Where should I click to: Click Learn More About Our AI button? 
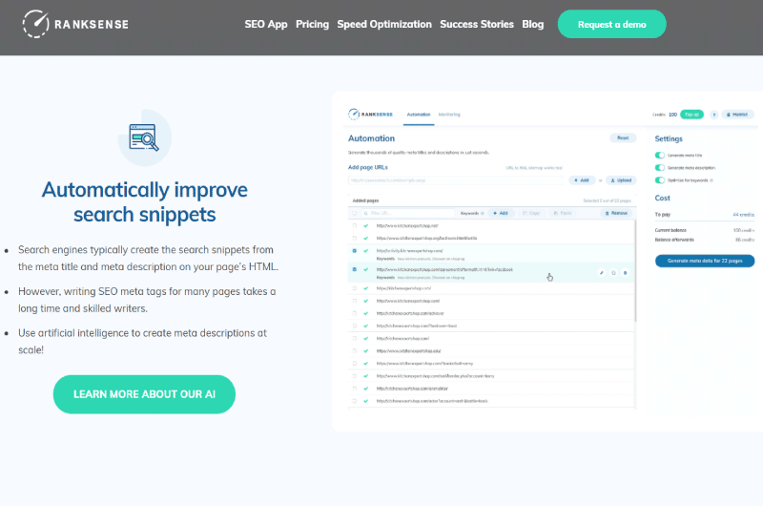[144, 394]
